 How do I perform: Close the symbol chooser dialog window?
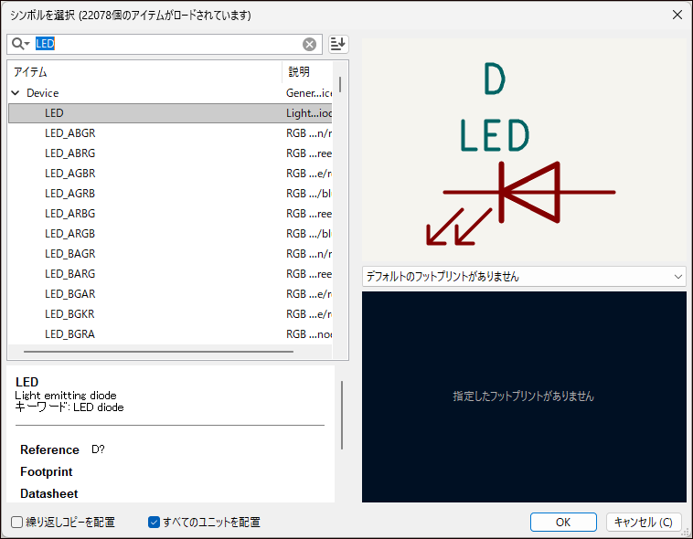677,15
